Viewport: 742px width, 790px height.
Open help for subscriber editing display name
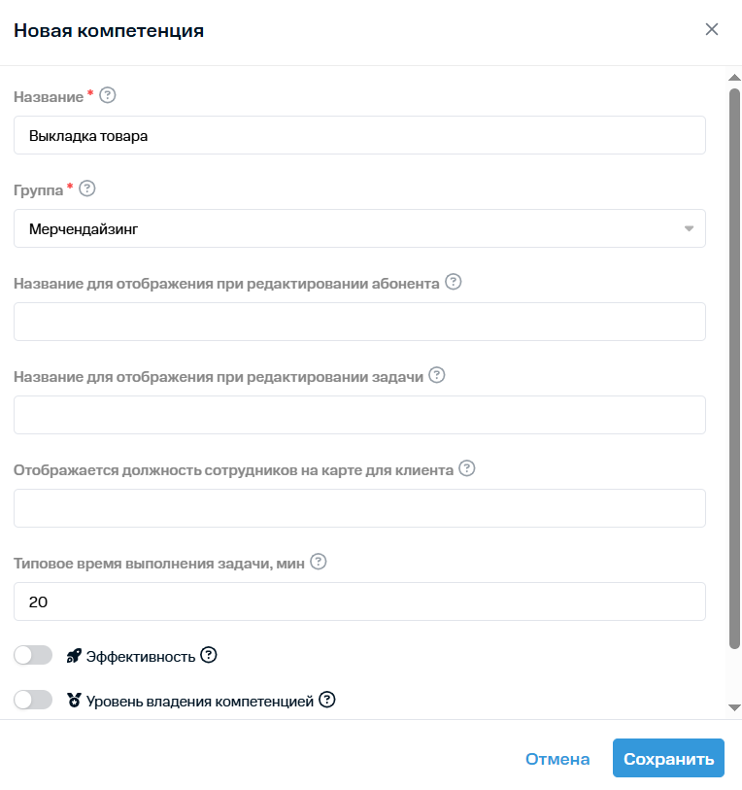coord(454,282)
